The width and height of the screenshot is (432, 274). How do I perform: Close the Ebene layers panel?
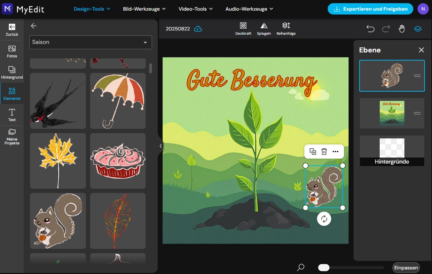coord(421,50)
